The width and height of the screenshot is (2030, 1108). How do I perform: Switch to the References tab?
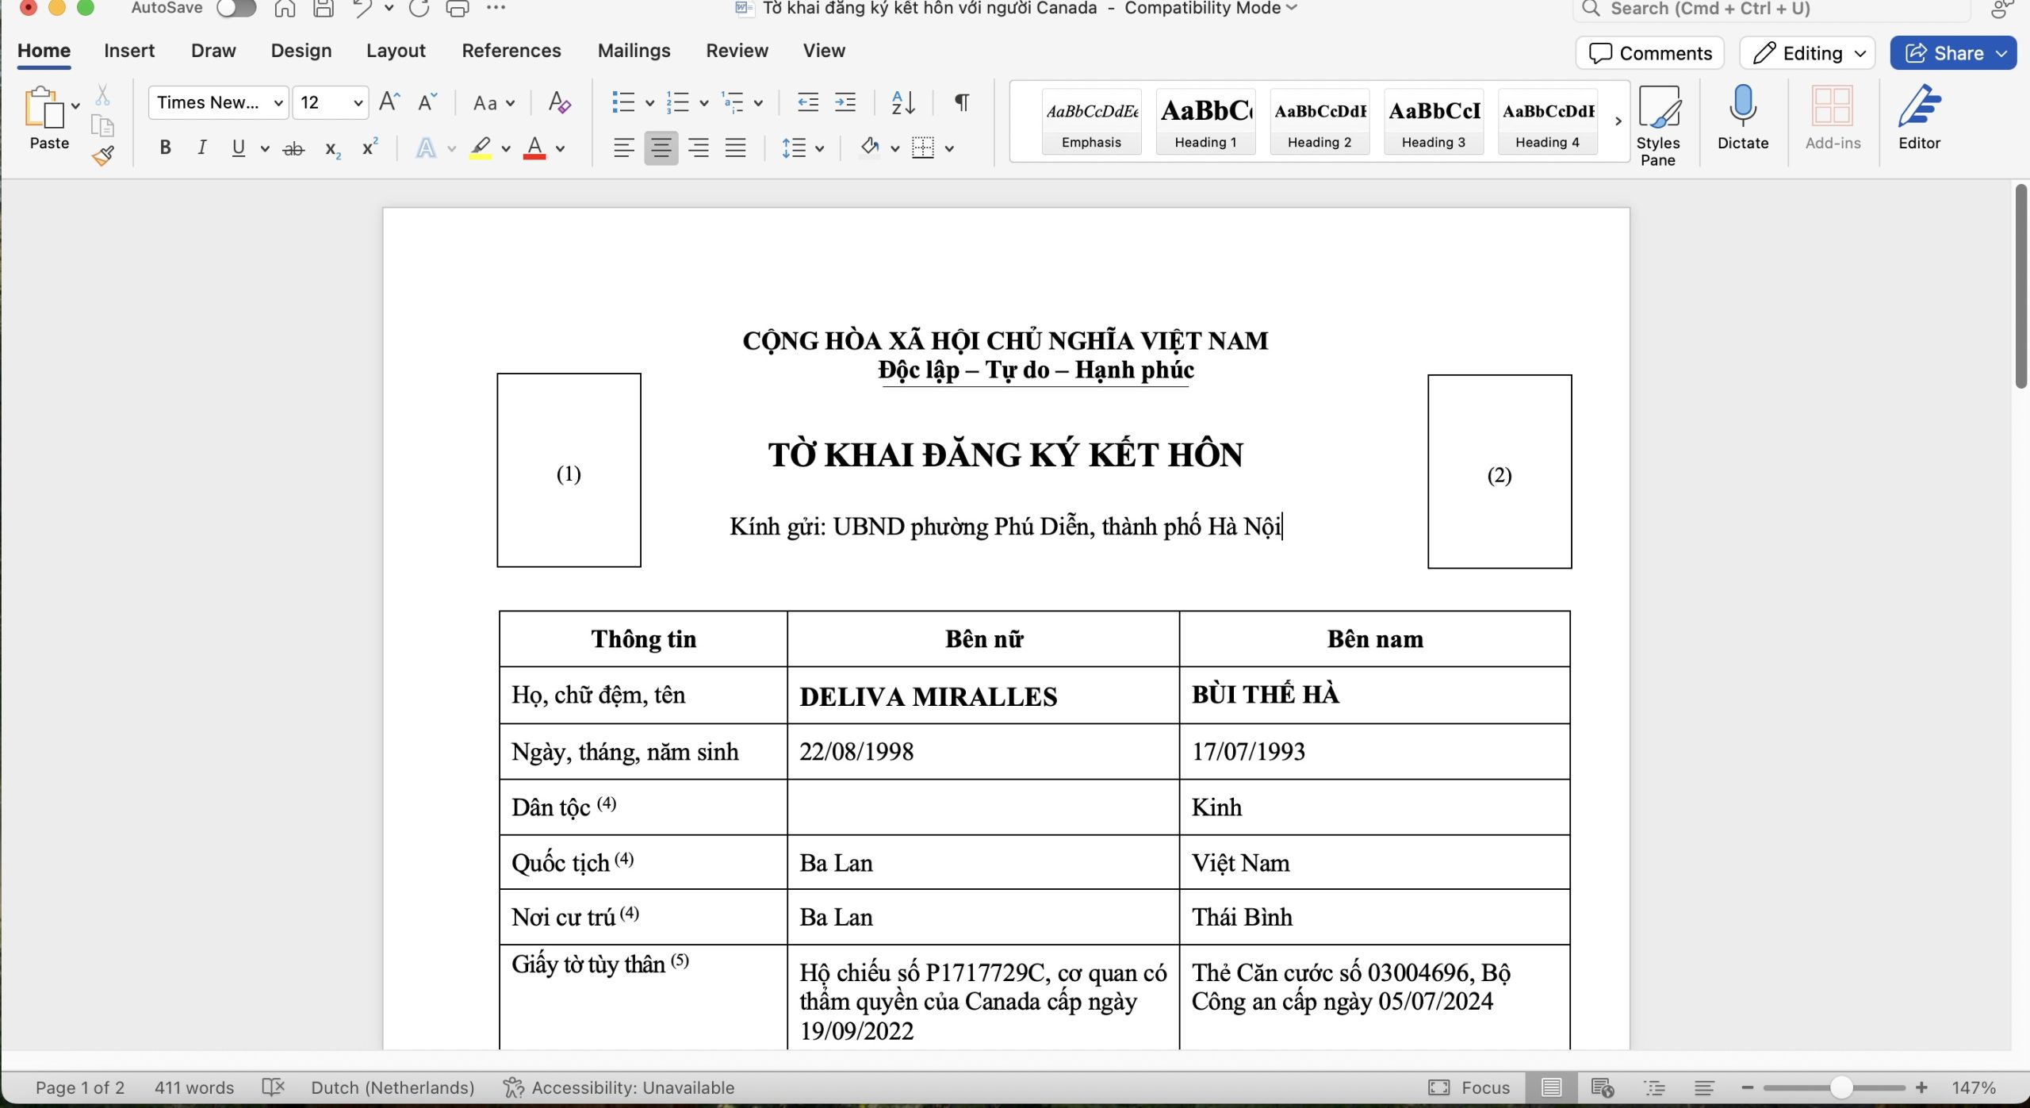tap(511, 51)
